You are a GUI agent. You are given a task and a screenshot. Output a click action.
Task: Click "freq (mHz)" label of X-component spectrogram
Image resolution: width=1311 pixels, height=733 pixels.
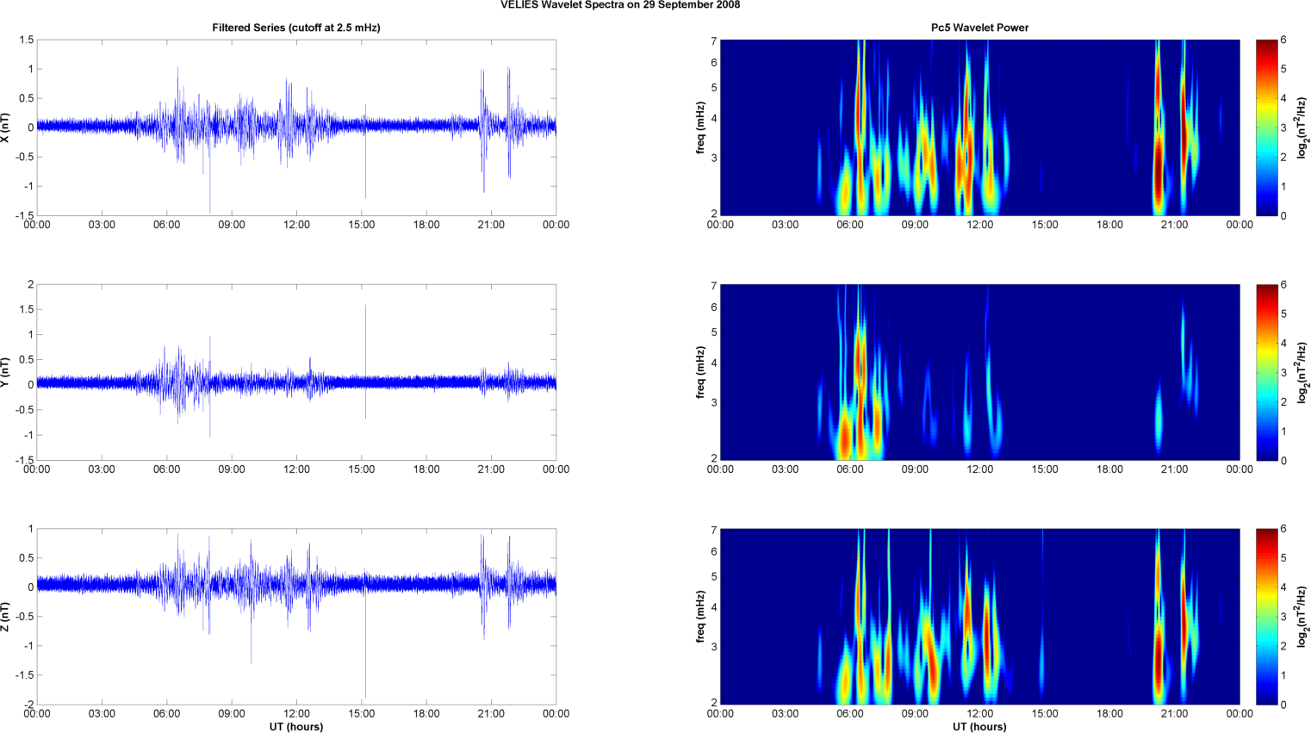700,127
